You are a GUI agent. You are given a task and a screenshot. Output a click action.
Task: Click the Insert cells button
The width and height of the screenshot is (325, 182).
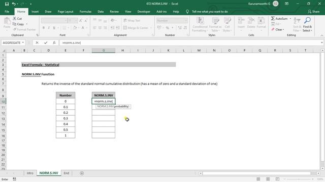click(241, 24)
